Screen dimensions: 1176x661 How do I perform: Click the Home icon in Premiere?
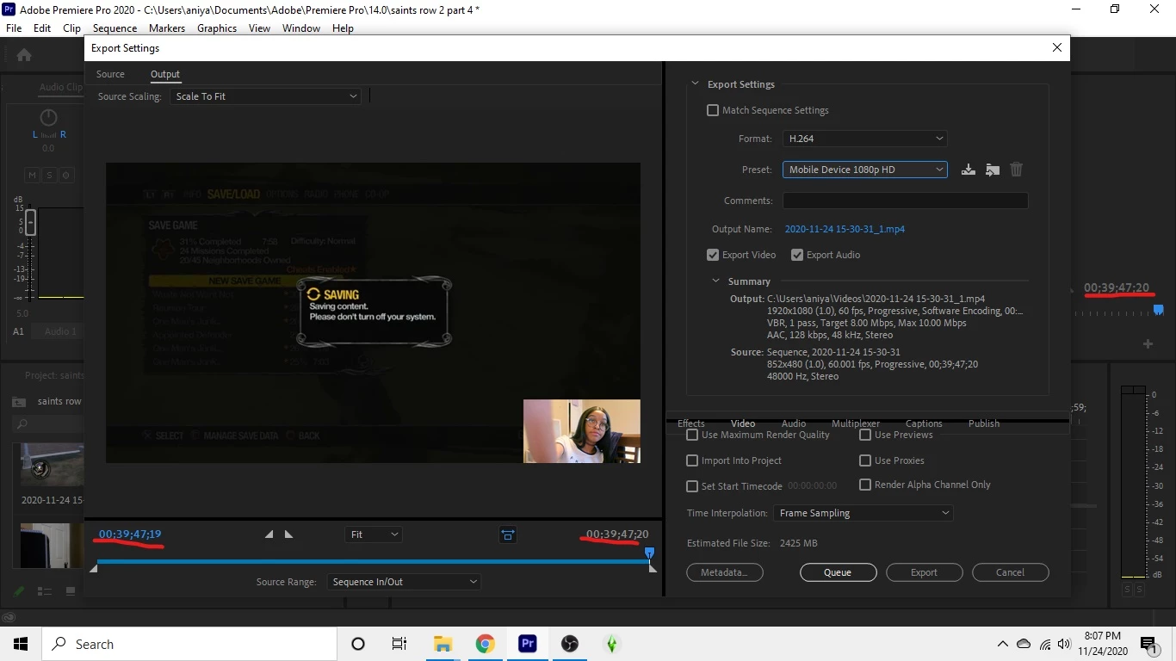coord(24,55)
